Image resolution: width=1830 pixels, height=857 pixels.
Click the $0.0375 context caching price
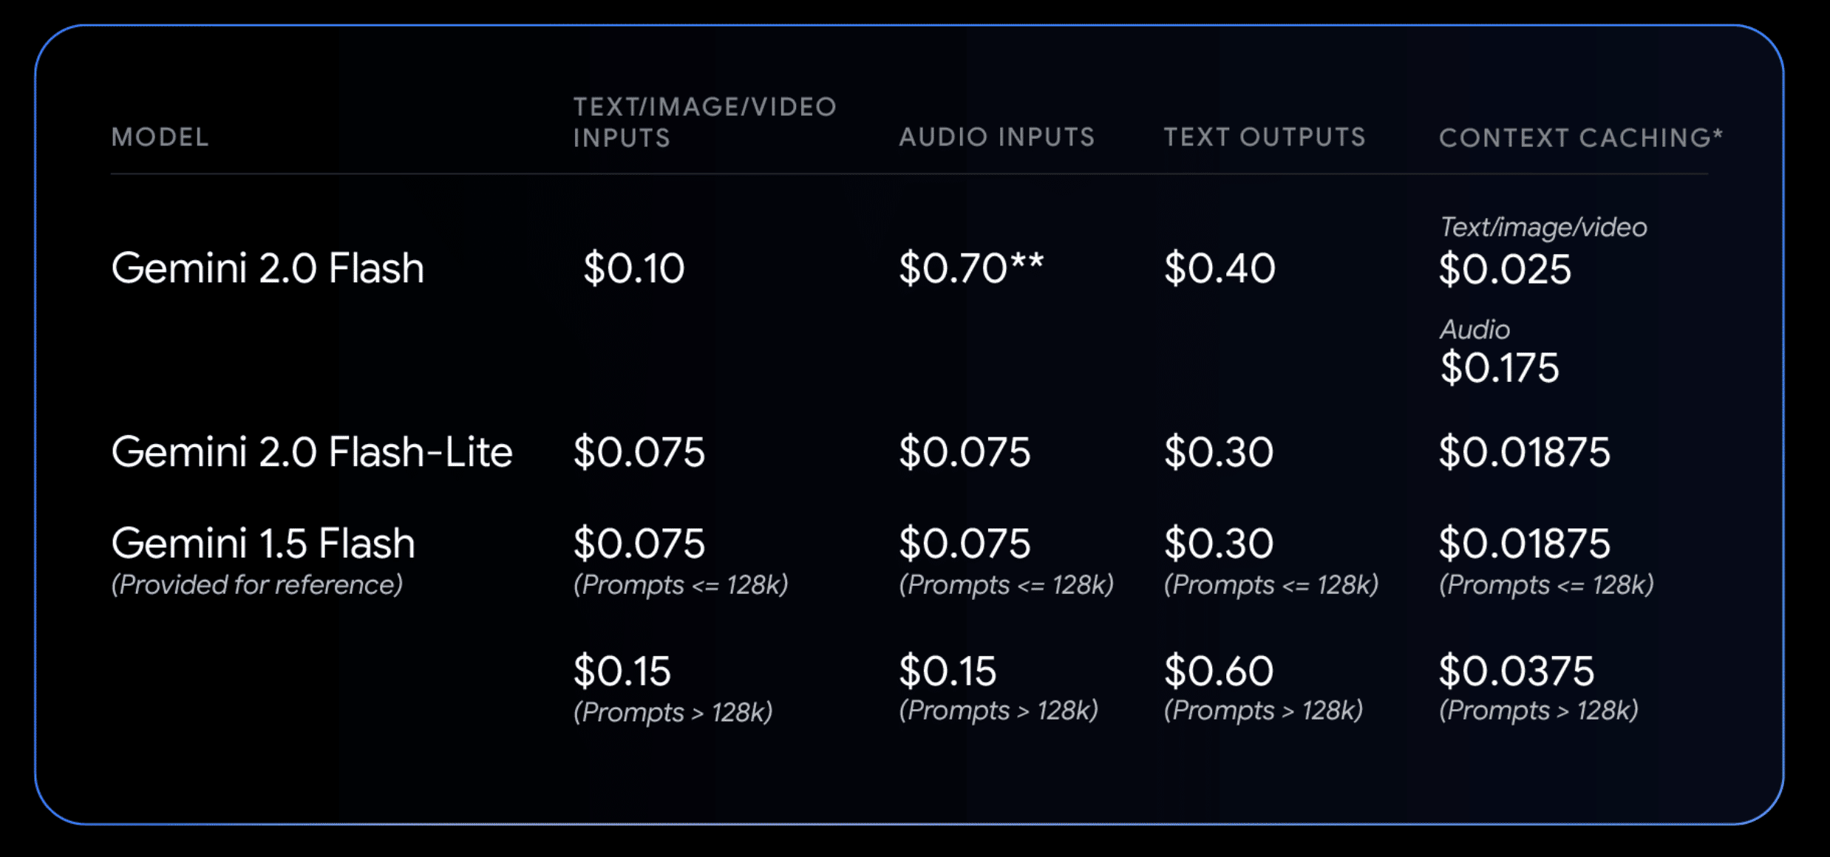pyautogui.click(x=1516, y=671)
